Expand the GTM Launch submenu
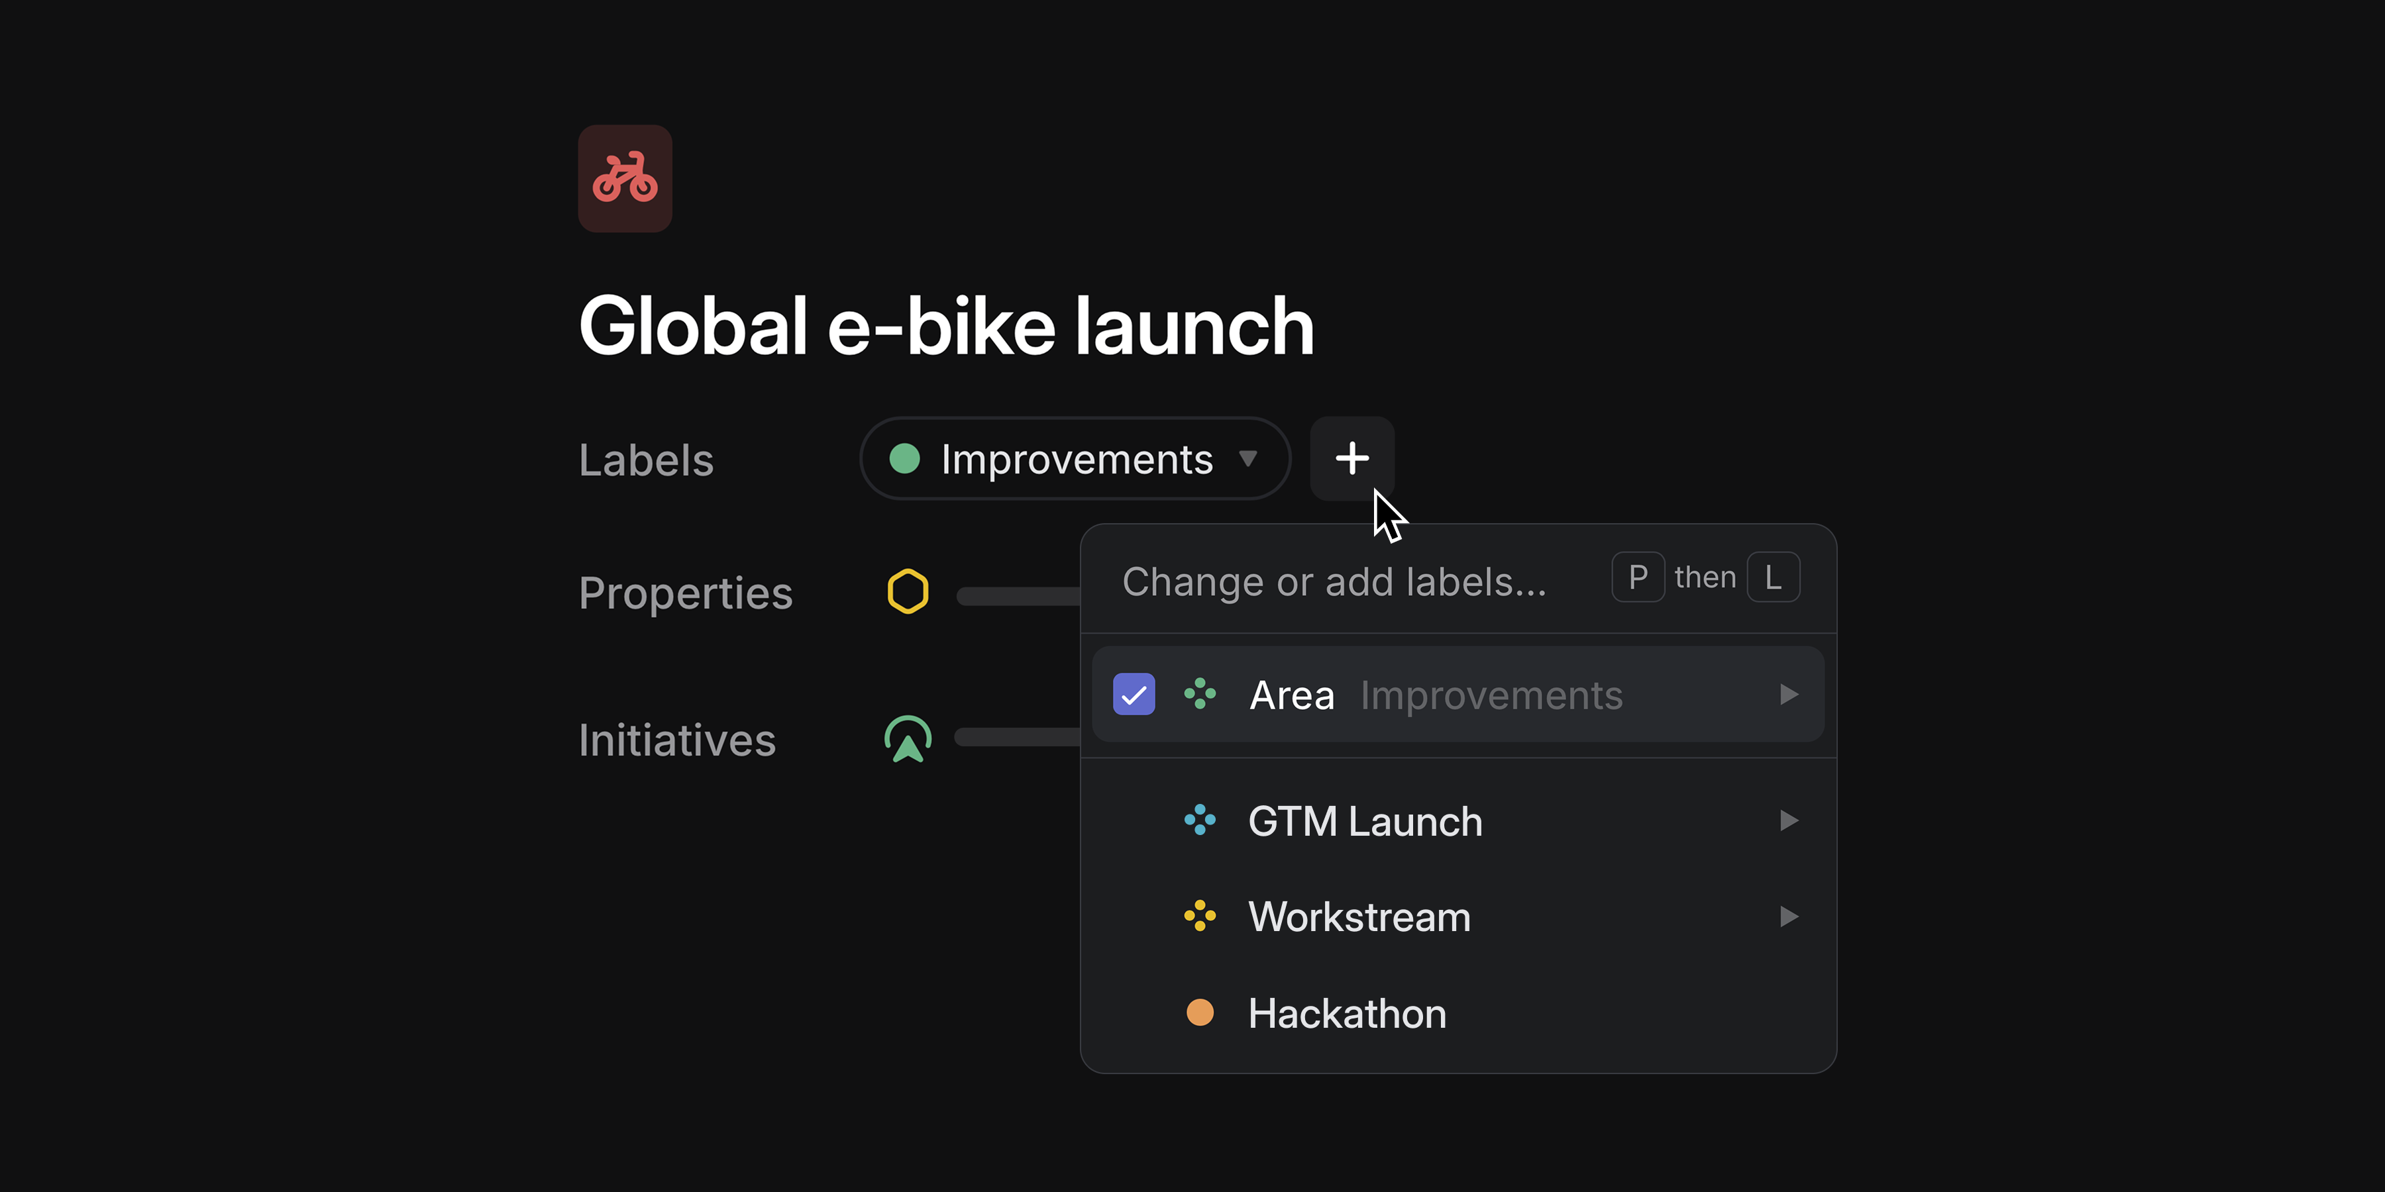 (1788, 821)
